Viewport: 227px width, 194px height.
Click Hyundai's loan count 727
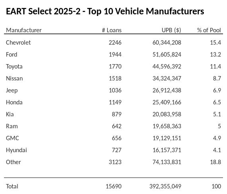tap(117, 150)
